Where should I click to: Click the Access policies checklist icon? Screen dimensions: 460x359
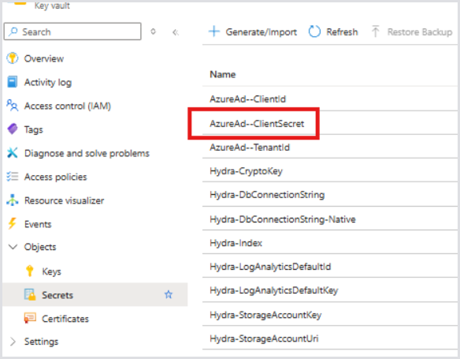(13, 177)
